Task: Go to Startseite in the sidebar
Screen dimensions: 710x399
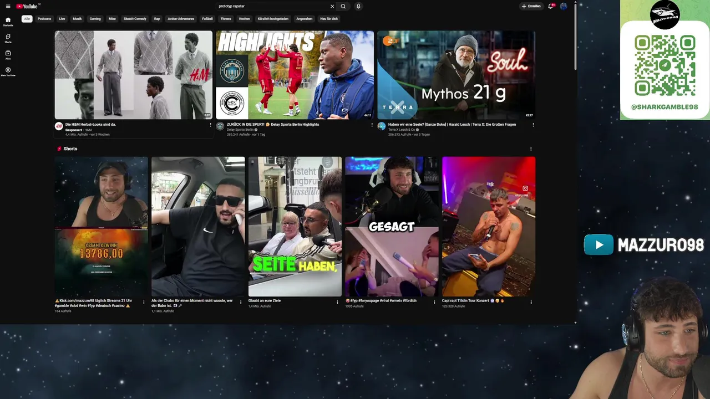Action: (8, 22)
